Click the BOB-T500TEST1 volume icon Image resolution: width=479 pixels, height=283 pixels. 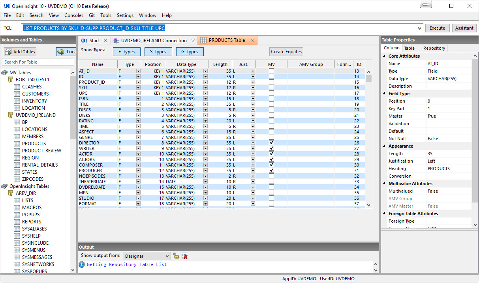(11, 80)
